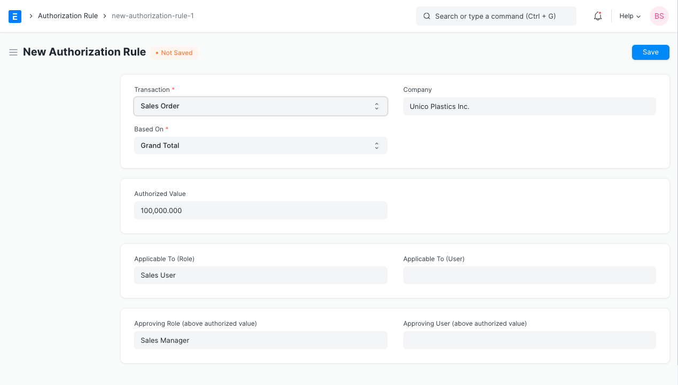Viewport: 678px width, 385px height.
Task: Focus the Company field with Unico Plastics Inc.
Action: (x=529, y=106)
